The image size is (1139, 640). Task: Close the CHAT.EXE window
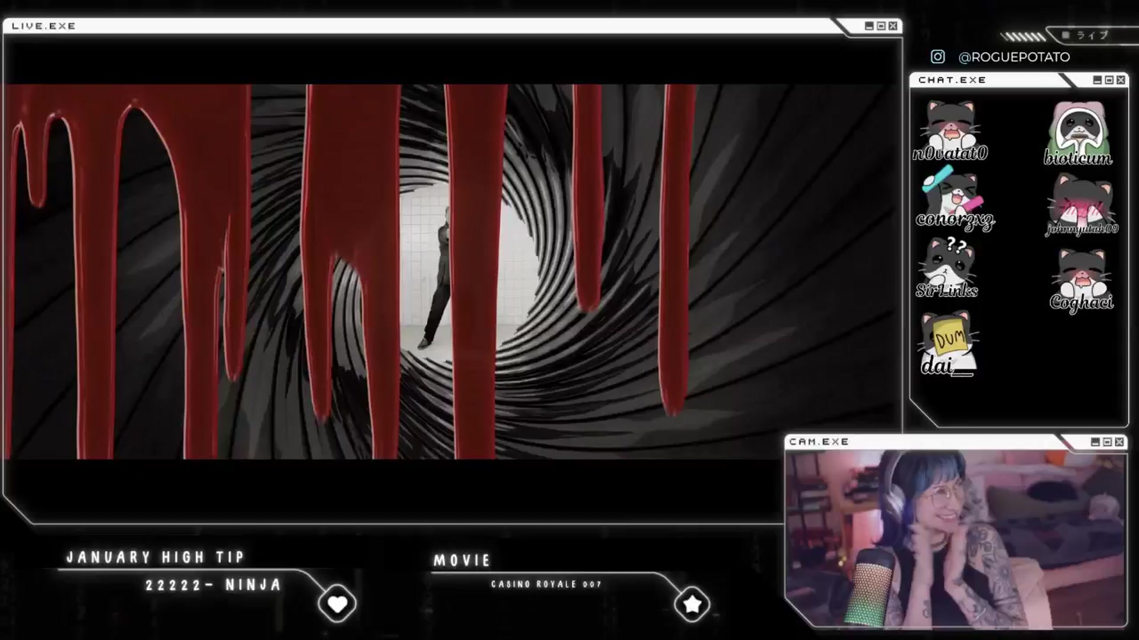click(x=1121, y=80)
